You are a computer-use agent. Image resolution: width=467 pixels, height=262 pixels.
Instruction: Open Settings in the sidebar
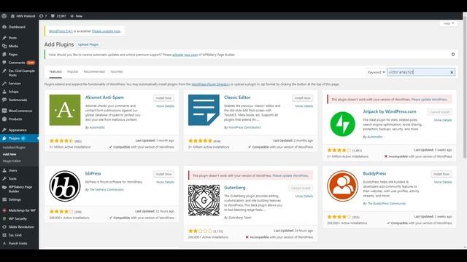15,199
